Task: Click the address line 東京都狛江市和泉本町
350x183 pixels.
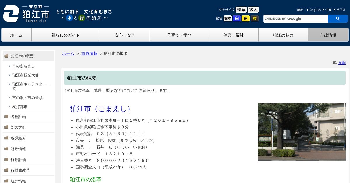Action: point(133,120)
